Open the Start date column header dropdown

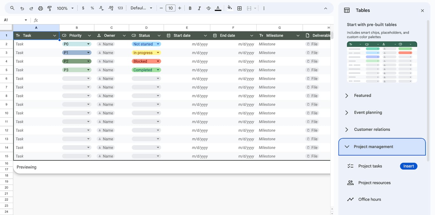pos(205,36)
